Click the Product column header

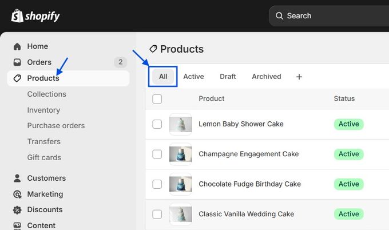(x=211, y=99)
